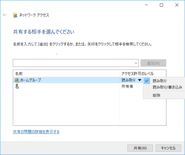Click the owner user icon
The image size is (185, 155).
click(17, 87)
